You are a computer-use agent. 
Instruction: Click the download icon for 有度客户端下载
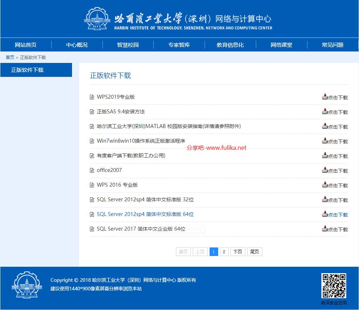pos(325,155)
